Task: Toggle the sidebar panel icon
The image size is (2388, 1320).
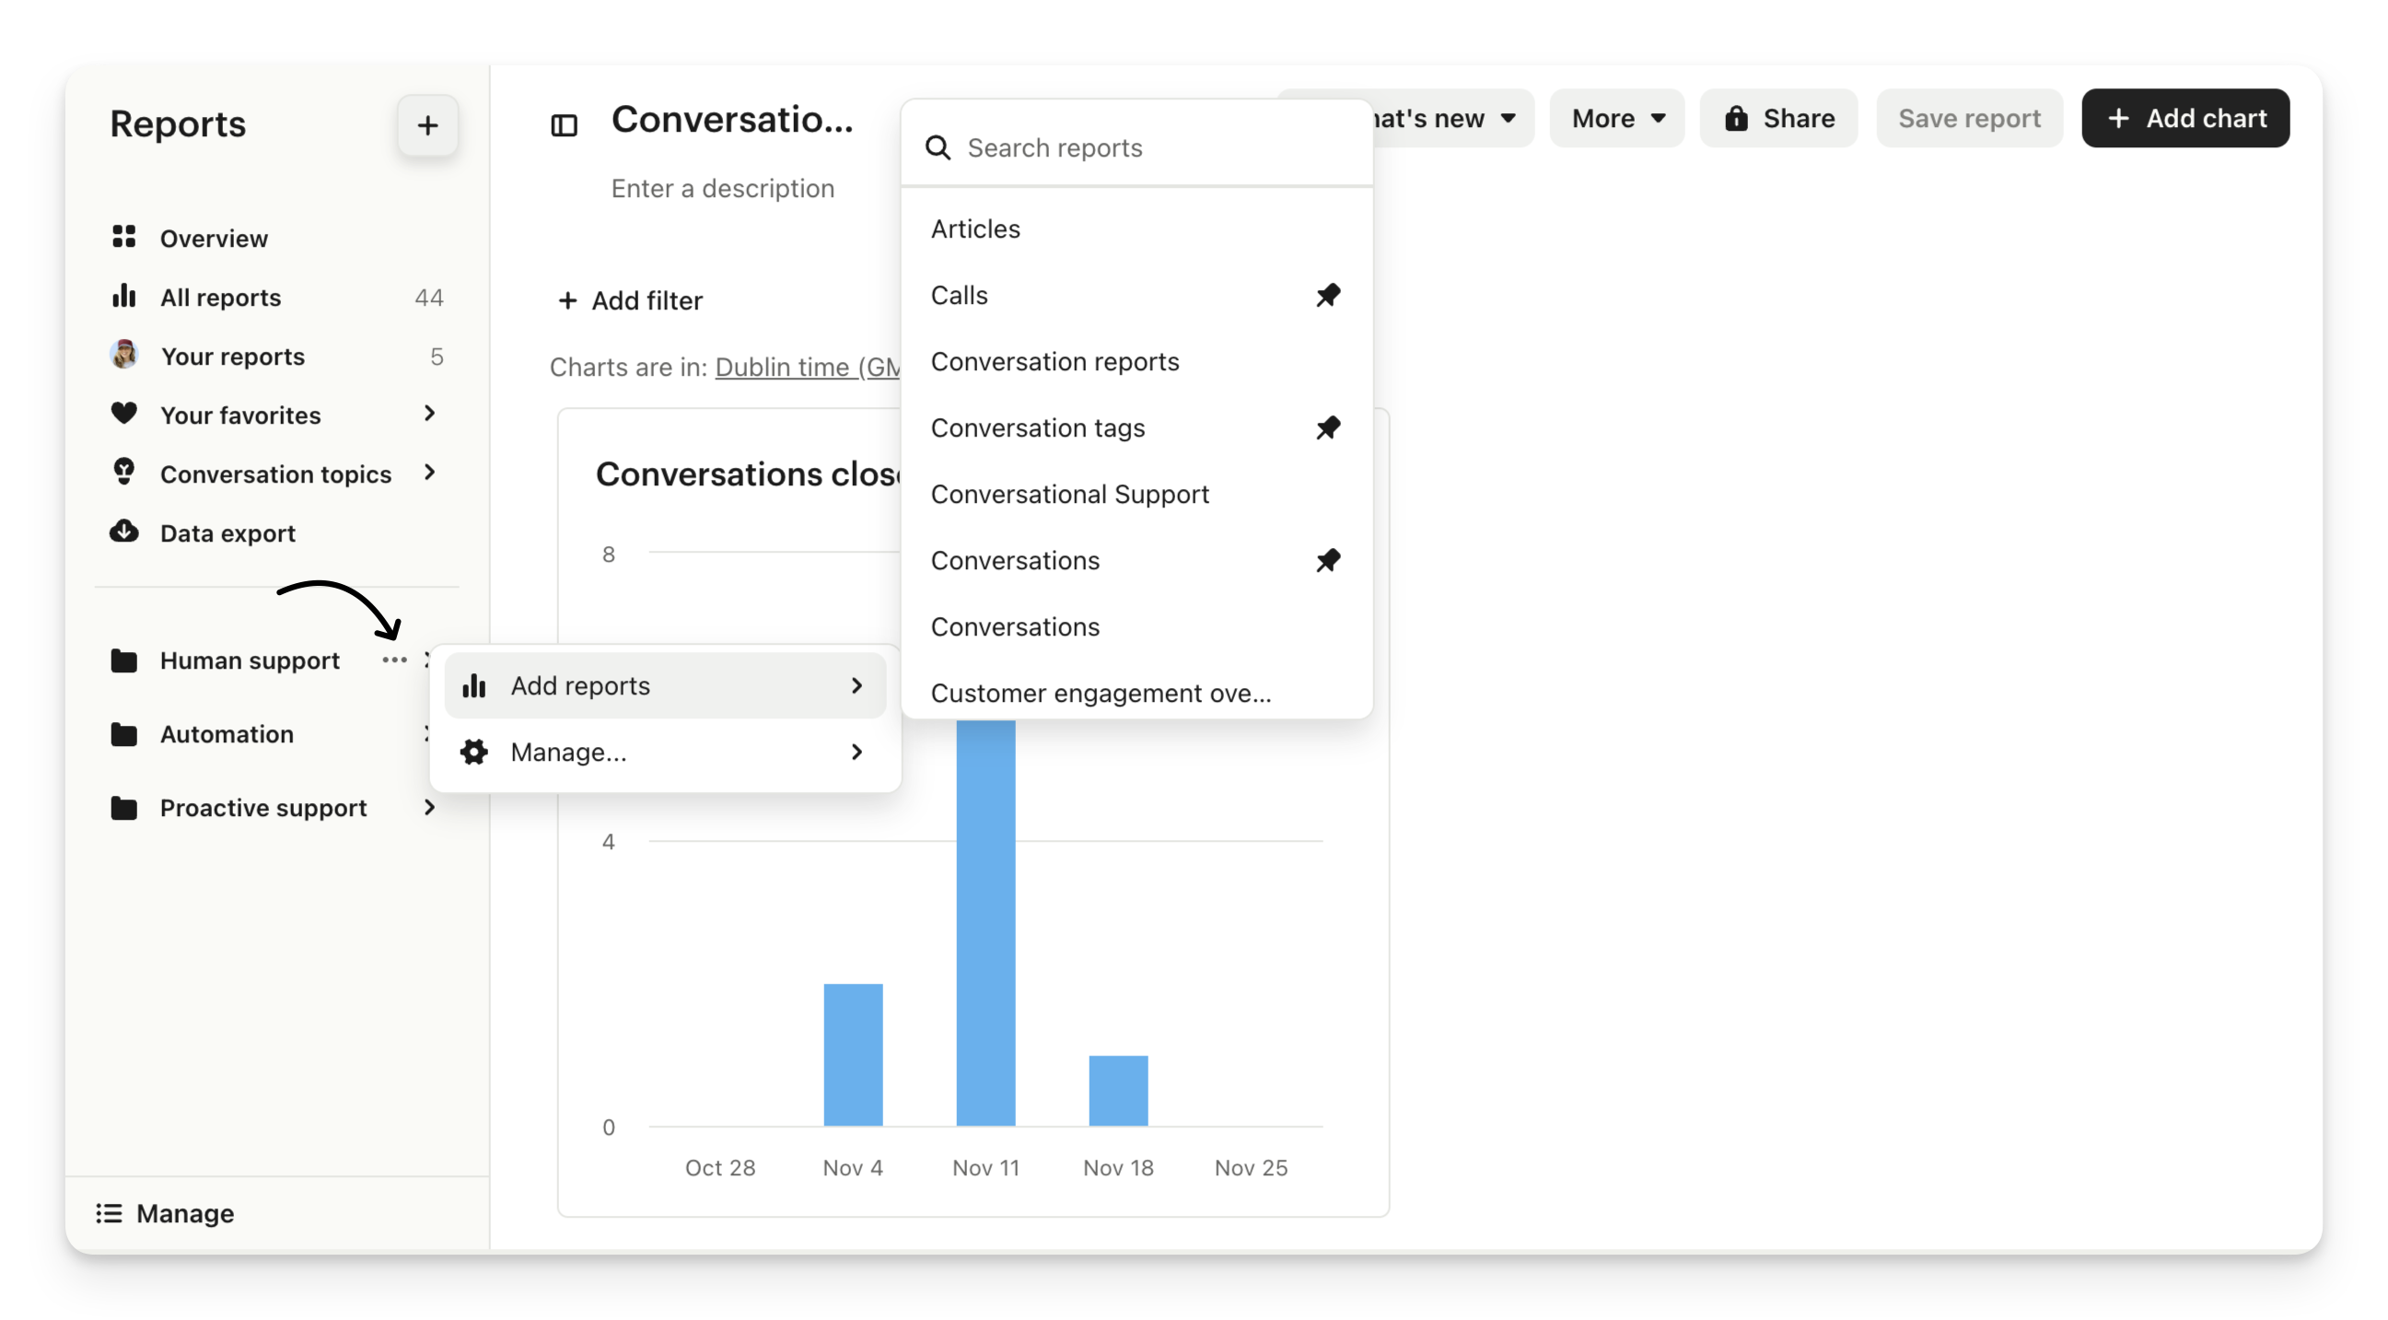Action: point(564,125)
